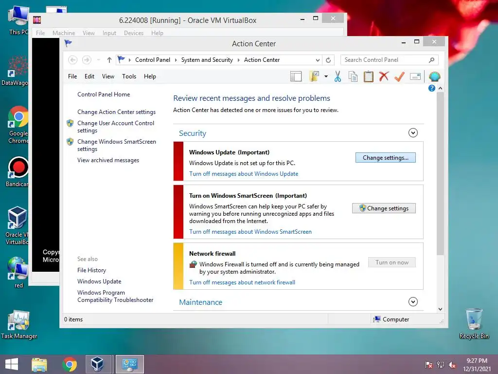Open recent locations dropdown arrow
The image size is (498, 374).
pos(98,60)
